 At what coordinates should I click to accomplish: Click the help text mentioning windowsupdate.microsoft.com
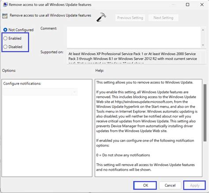(147, 111)
